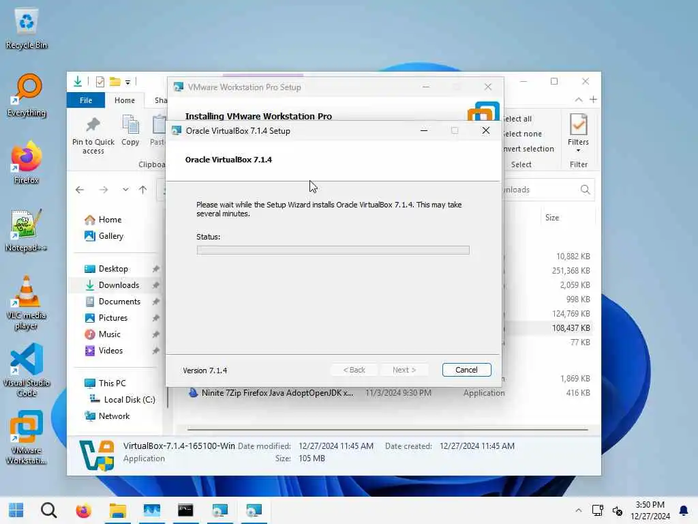Open the notification bell in tray
This screenshot has width=698, height=524.
click(x=683, y=510)
